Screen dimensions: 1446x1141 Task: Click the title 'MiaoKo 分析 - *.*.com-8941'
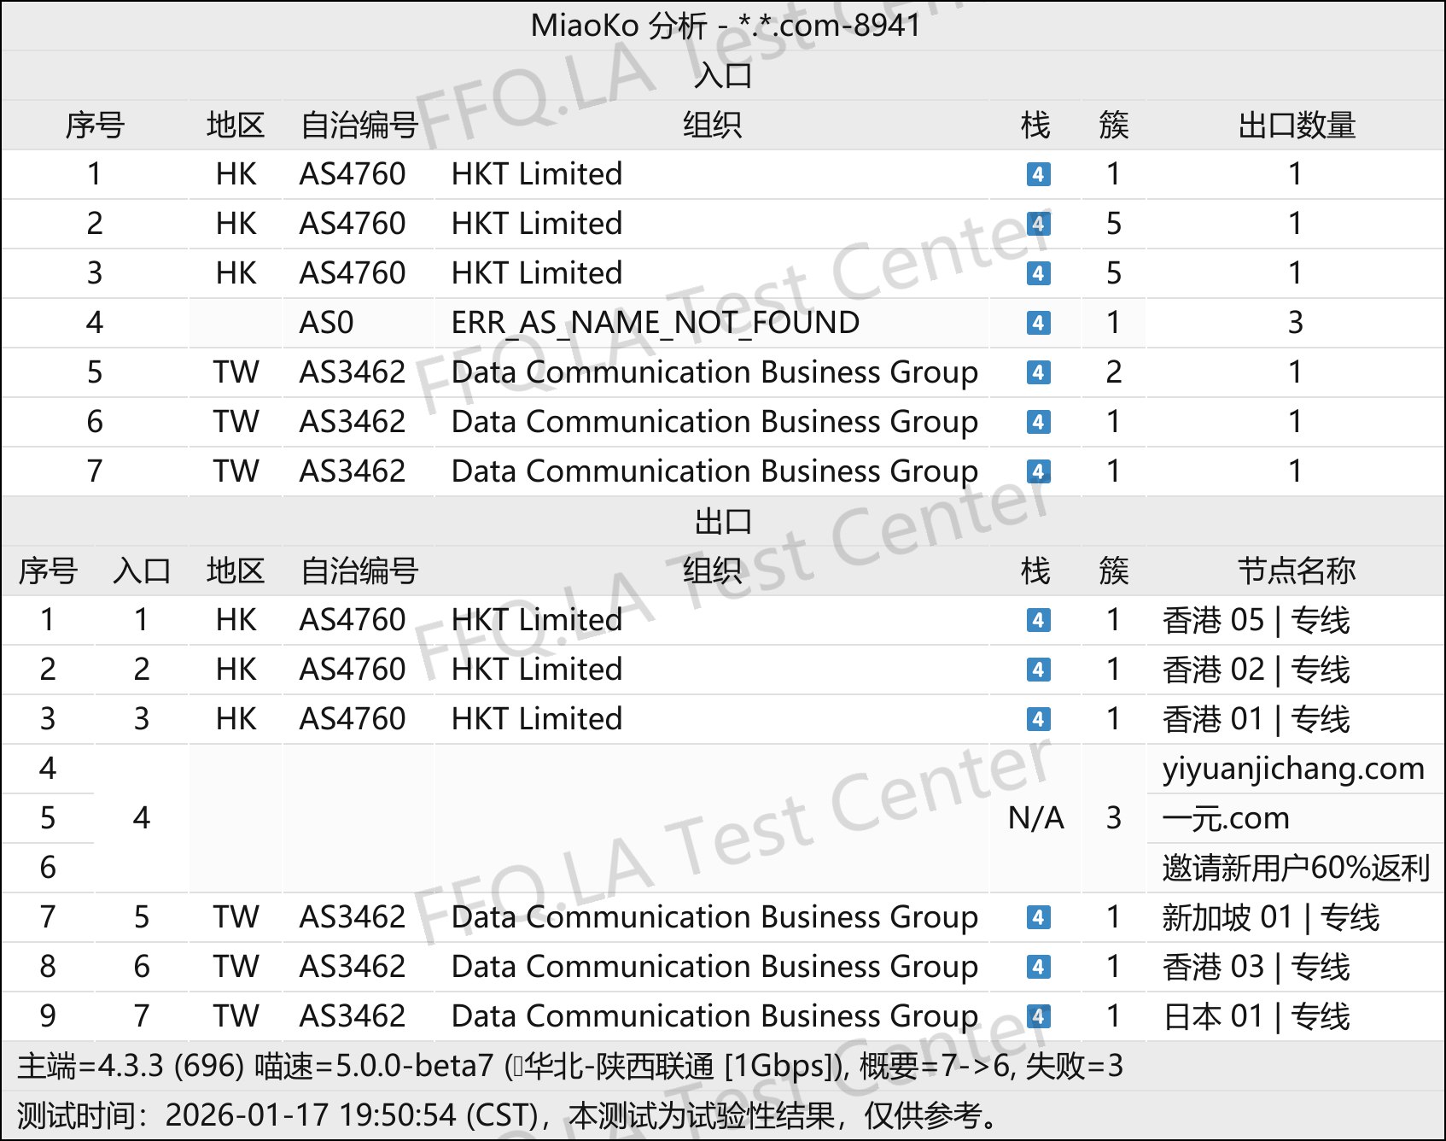point(725,26)
